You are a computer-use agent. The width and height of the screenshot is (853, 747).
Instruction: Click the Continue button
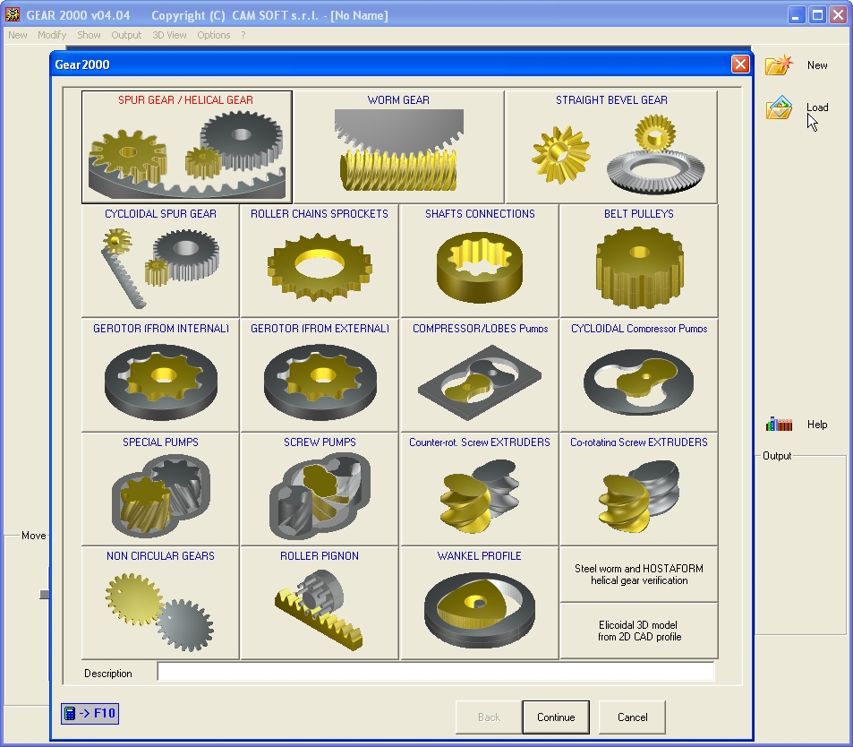556,717
